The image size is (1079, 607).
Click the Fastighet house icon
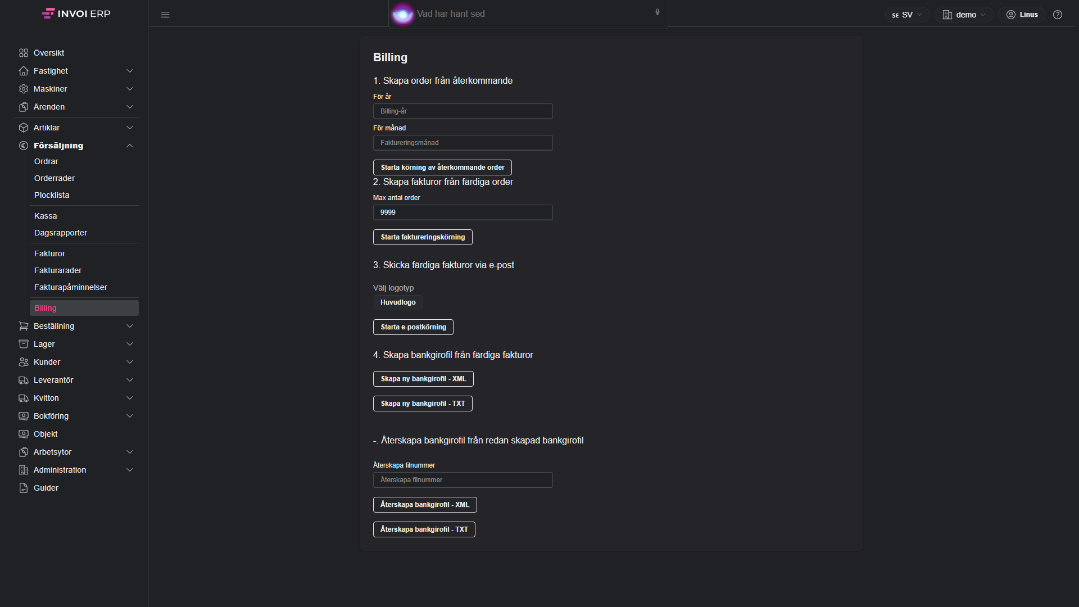pos(24,71)
